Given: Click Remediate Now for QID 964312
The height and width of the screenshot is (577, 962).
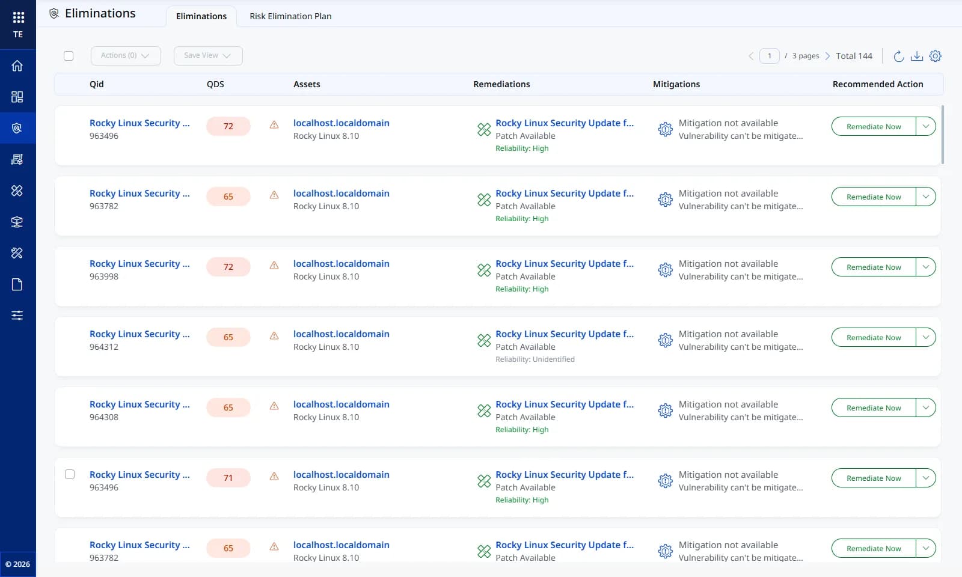Looking at the screenshot, I should coord(874,337).
